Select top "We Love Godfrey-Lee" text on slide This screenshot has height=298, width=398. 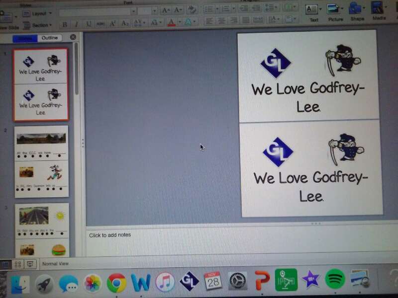click(308, 97)
